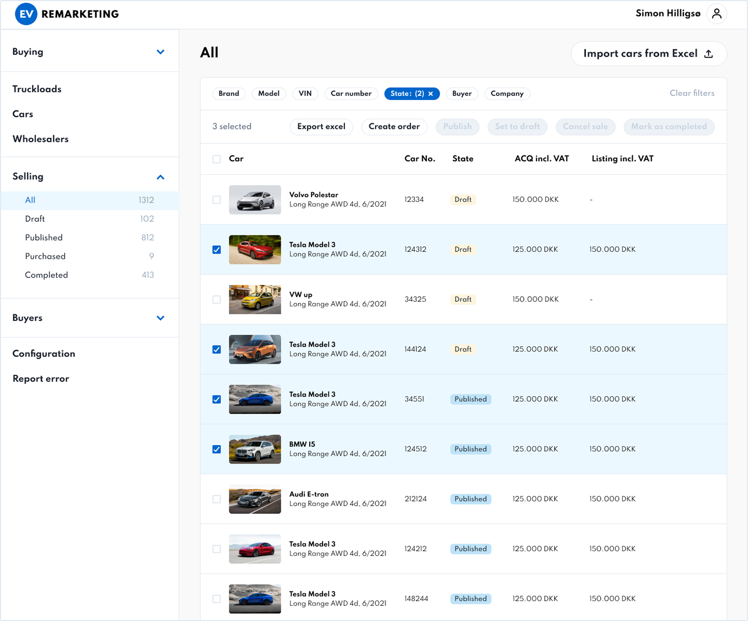Open Report error in the sidebar
Image resolution: width=748 pixels, height=621 pixels.
[x=41, y=379]
